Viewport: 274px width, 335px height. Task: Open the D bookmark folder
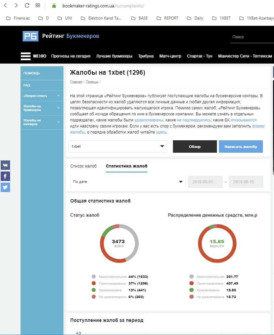click(44, 18)
